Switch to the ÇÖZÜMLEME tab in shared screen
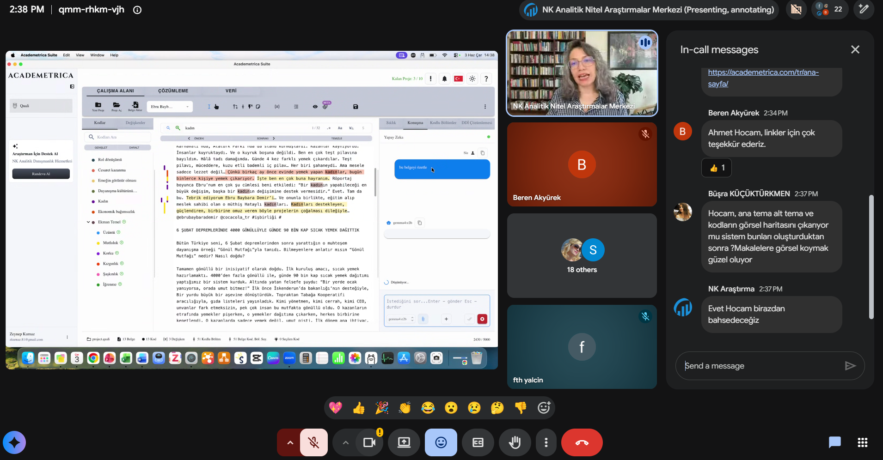 173,91
